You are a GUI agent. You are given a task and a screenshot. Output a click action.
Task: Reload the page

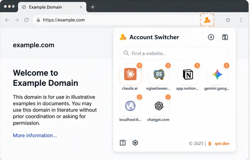coord(26,20)
